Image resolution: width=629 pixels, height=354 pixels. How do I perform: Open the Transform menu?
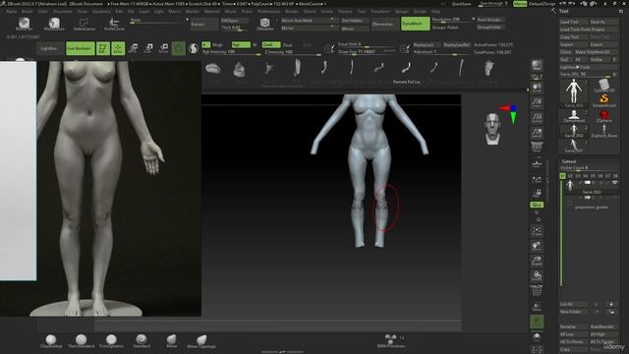point(380,11)
